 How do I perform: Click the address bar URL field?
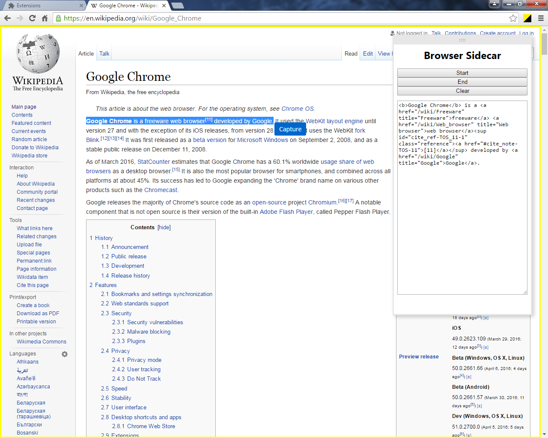[x=285, y=18]
